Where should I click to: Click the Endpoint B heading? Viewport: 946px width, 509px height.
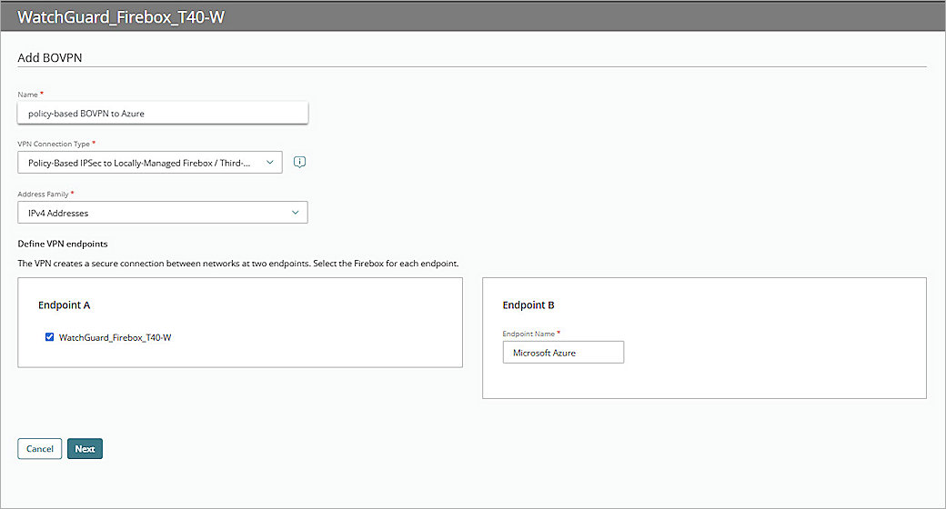(528, 305)
